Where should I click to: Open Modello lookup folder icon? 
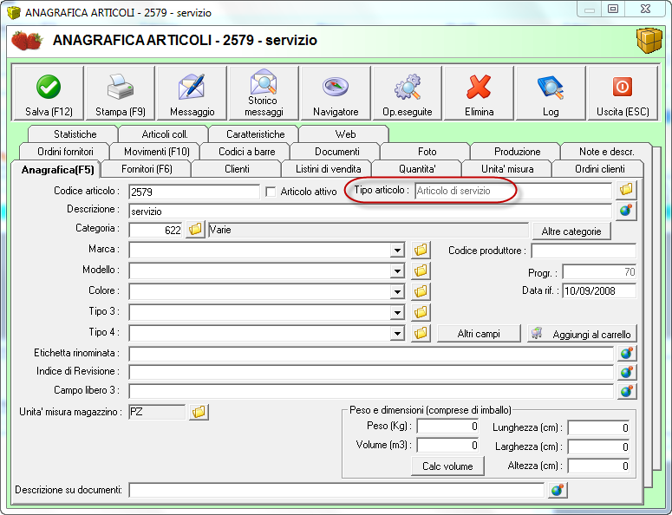coord(421,271)
